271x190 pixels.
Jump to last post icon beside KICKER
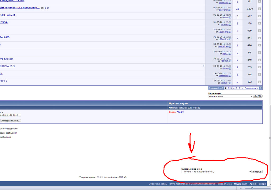[x=230, y=61]
